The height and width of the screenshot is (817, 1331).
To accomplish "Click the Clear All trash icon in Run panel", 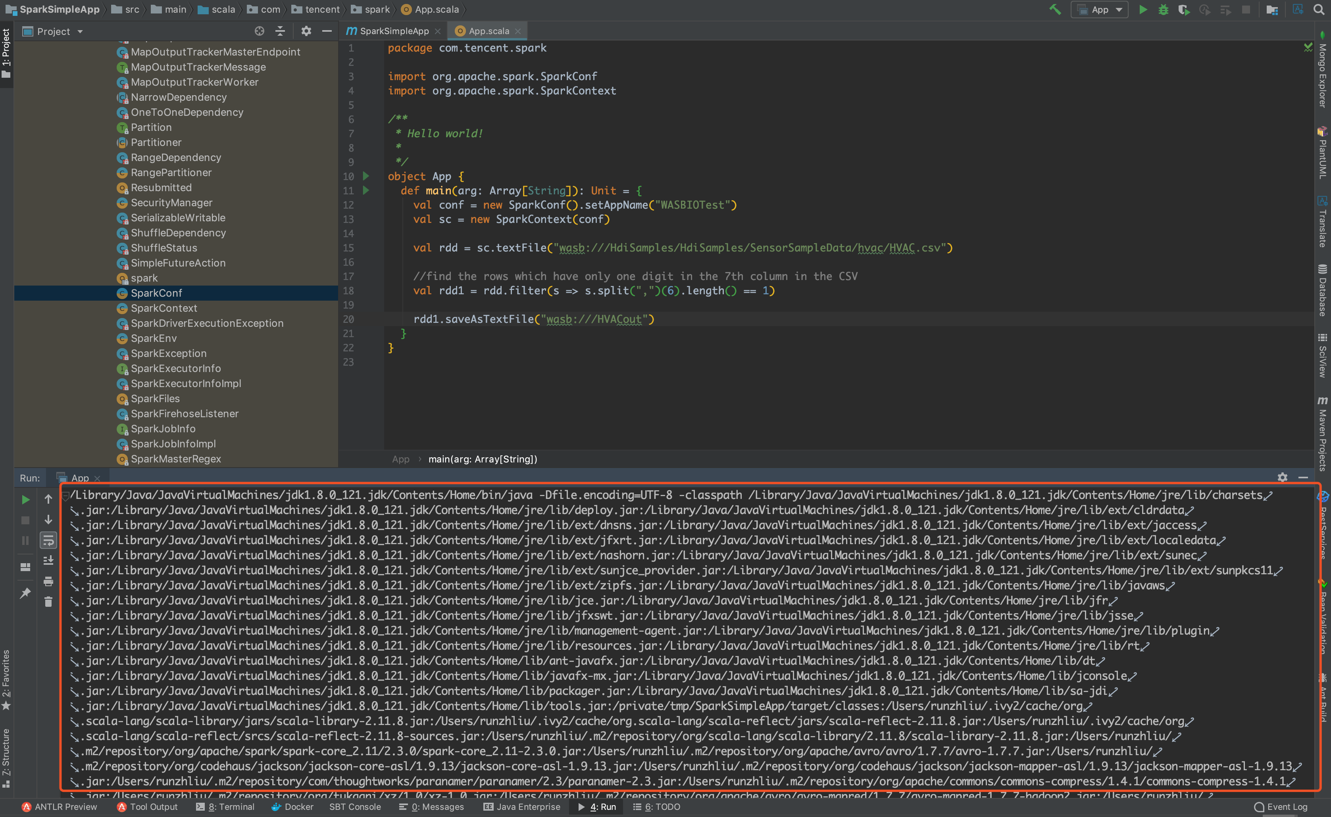I will (x=48, y=601).
